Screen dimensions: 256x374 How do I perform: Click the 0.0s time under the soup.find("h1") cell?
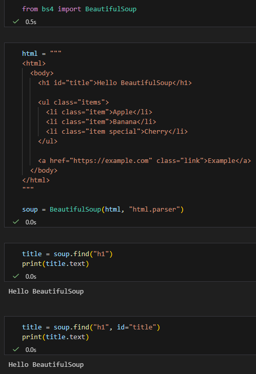(x=31, y=277)
